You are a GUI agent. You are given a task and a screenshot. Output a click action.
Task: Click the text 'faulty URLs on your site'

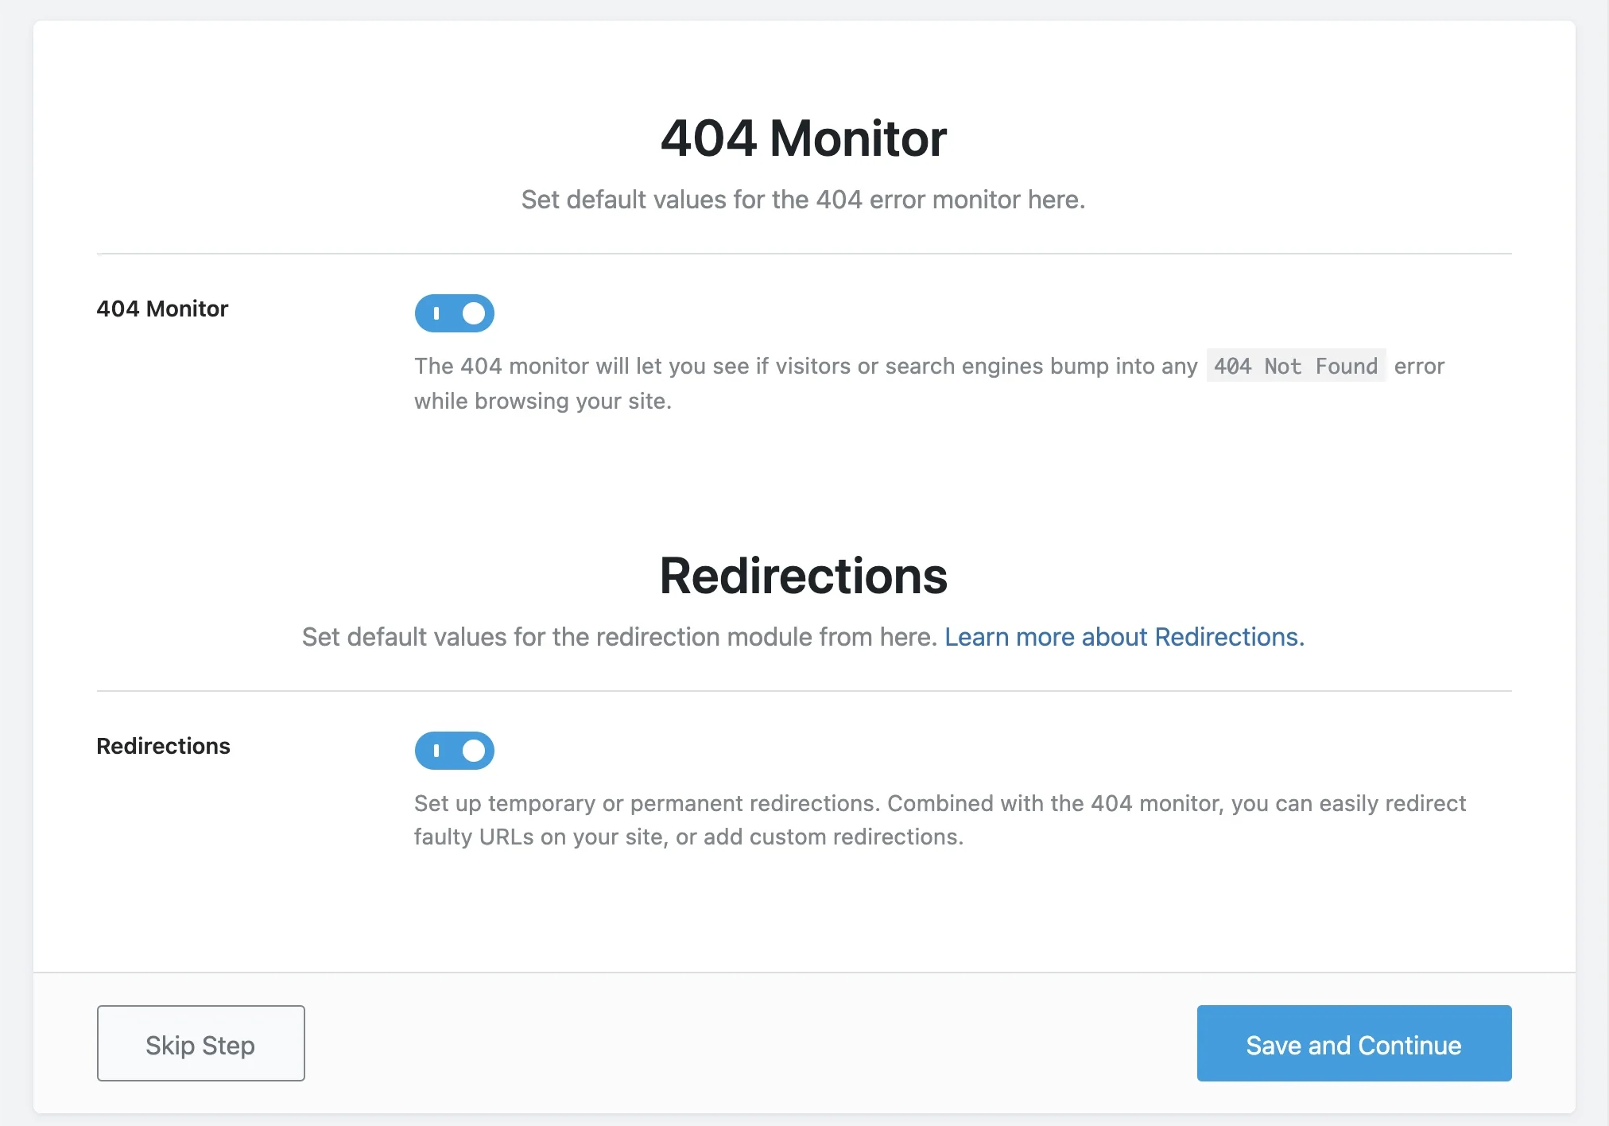(x=539, y=837)
